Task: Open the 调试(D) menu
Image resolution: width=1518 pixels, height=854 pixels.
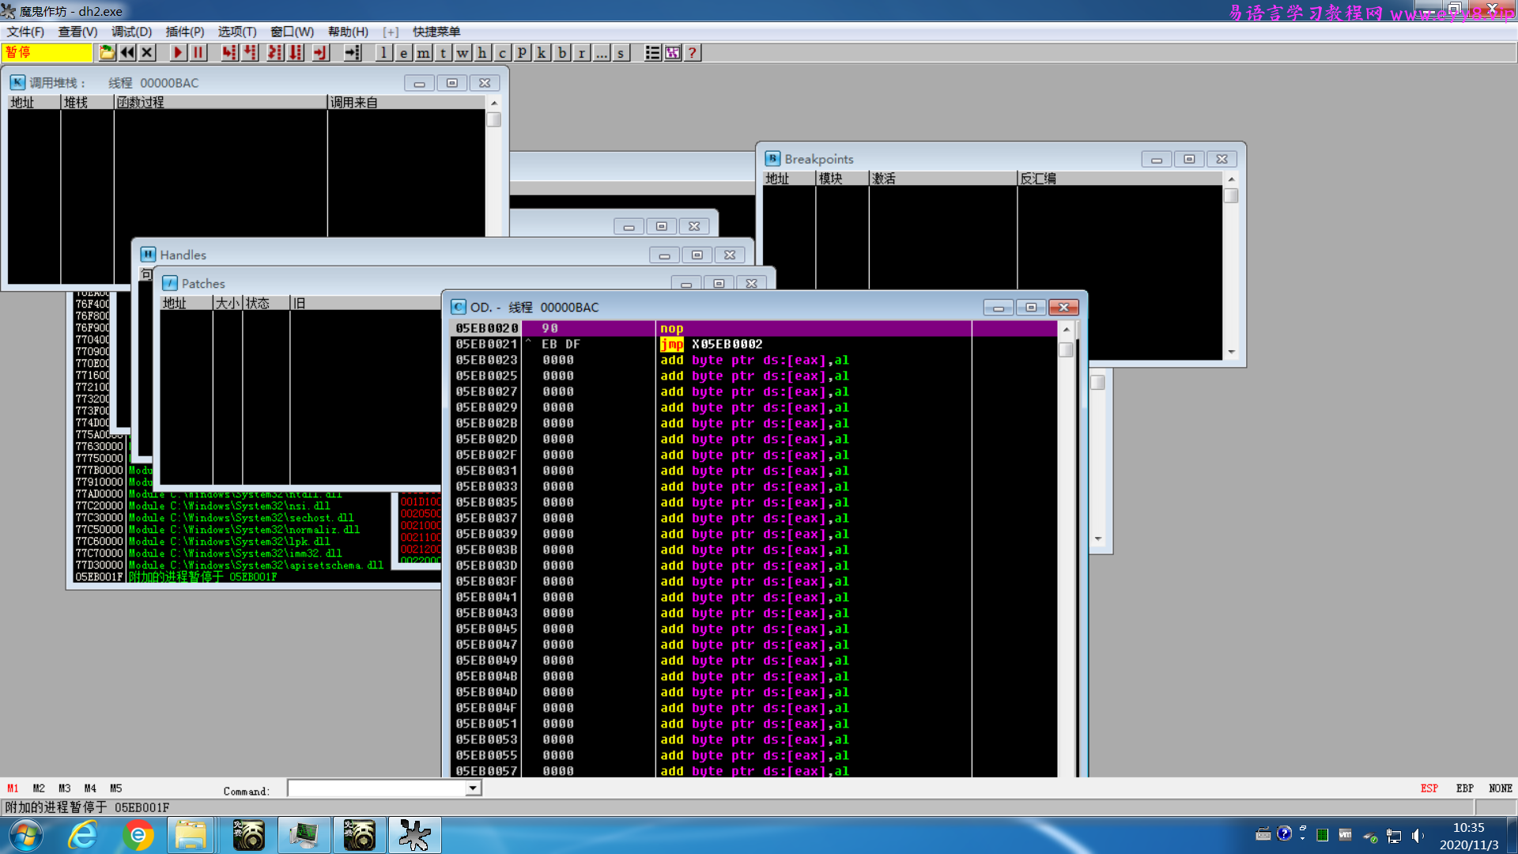Action: coord(131,32)
